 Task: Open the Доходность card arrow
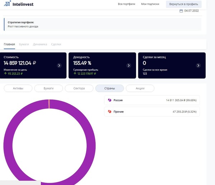point(129,65)
